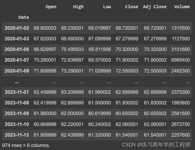Select Open value 62.459999
The image size is (195, 150).
(x=45, y=92)
